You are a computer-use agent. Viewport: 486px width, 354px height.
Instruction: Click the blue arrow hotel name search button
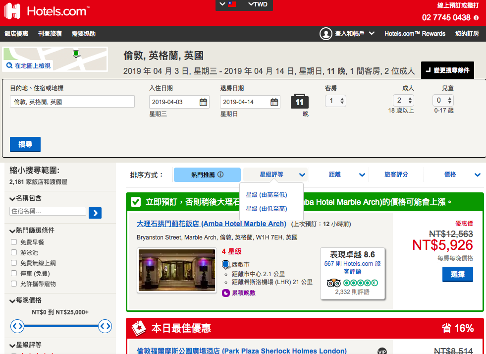point(95,213)
